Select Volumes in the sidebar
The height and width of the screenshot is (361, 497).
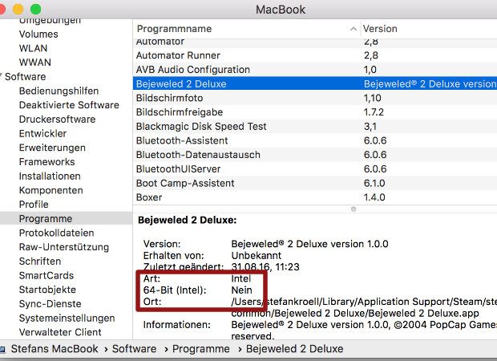coord(38,34)
